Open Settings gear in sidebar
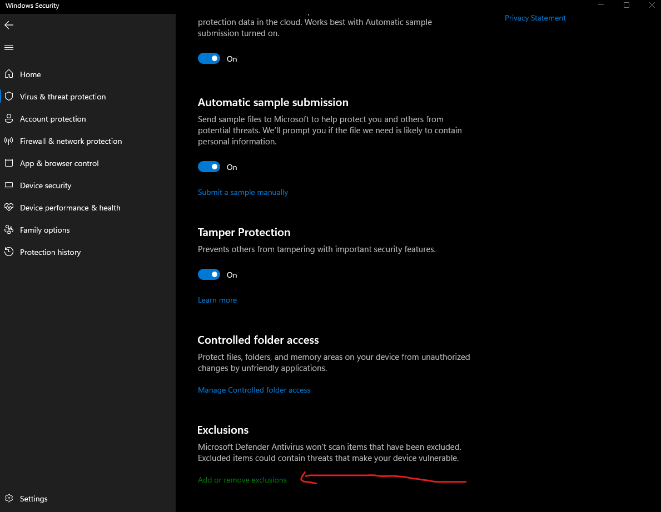 pos(9,499)
